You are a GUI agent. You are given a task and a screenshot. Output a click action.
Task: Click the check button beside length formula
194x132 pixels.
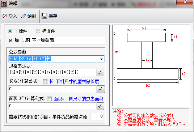click(x=101, y=89)
